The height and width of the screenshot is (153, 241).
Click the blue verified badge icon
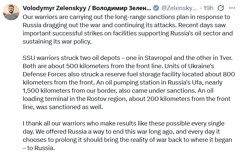156,8
